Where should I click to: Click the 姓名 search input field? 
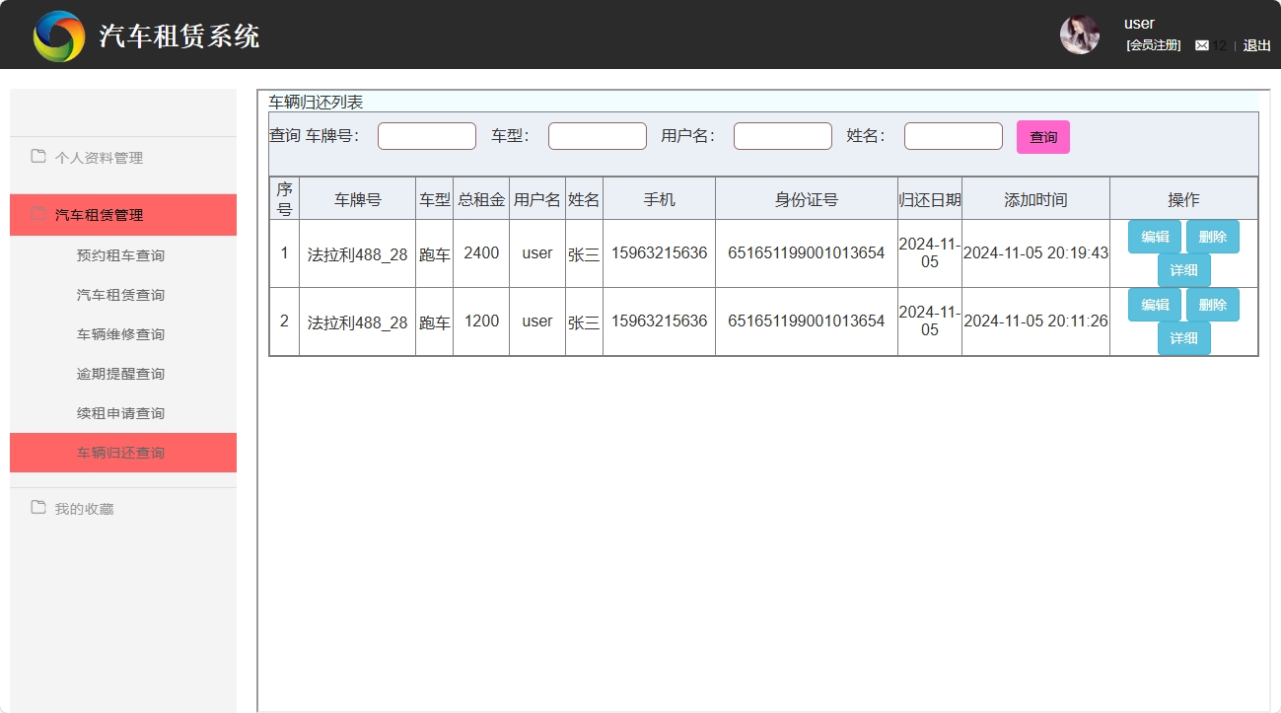(x=953, y=135)
